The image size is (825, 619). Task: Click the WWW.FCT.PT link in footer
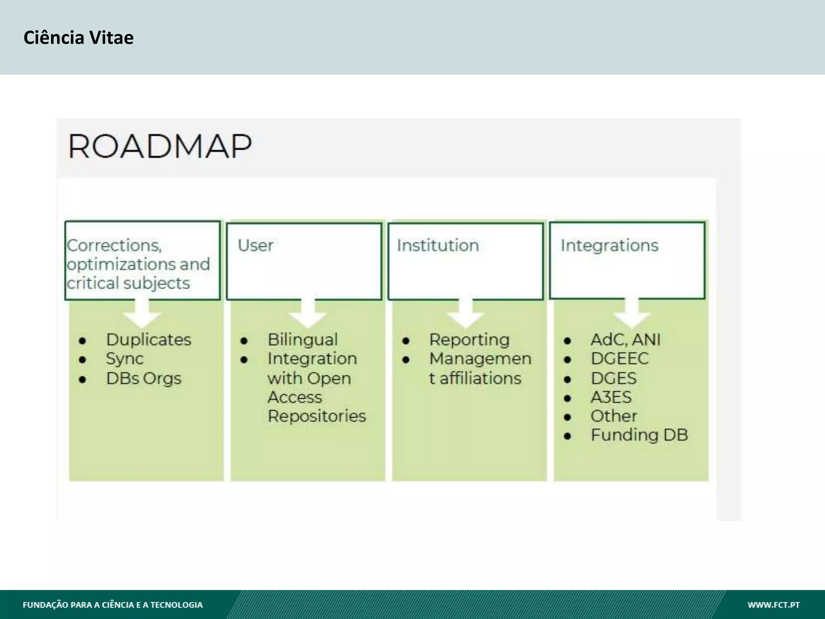[773, 604]
